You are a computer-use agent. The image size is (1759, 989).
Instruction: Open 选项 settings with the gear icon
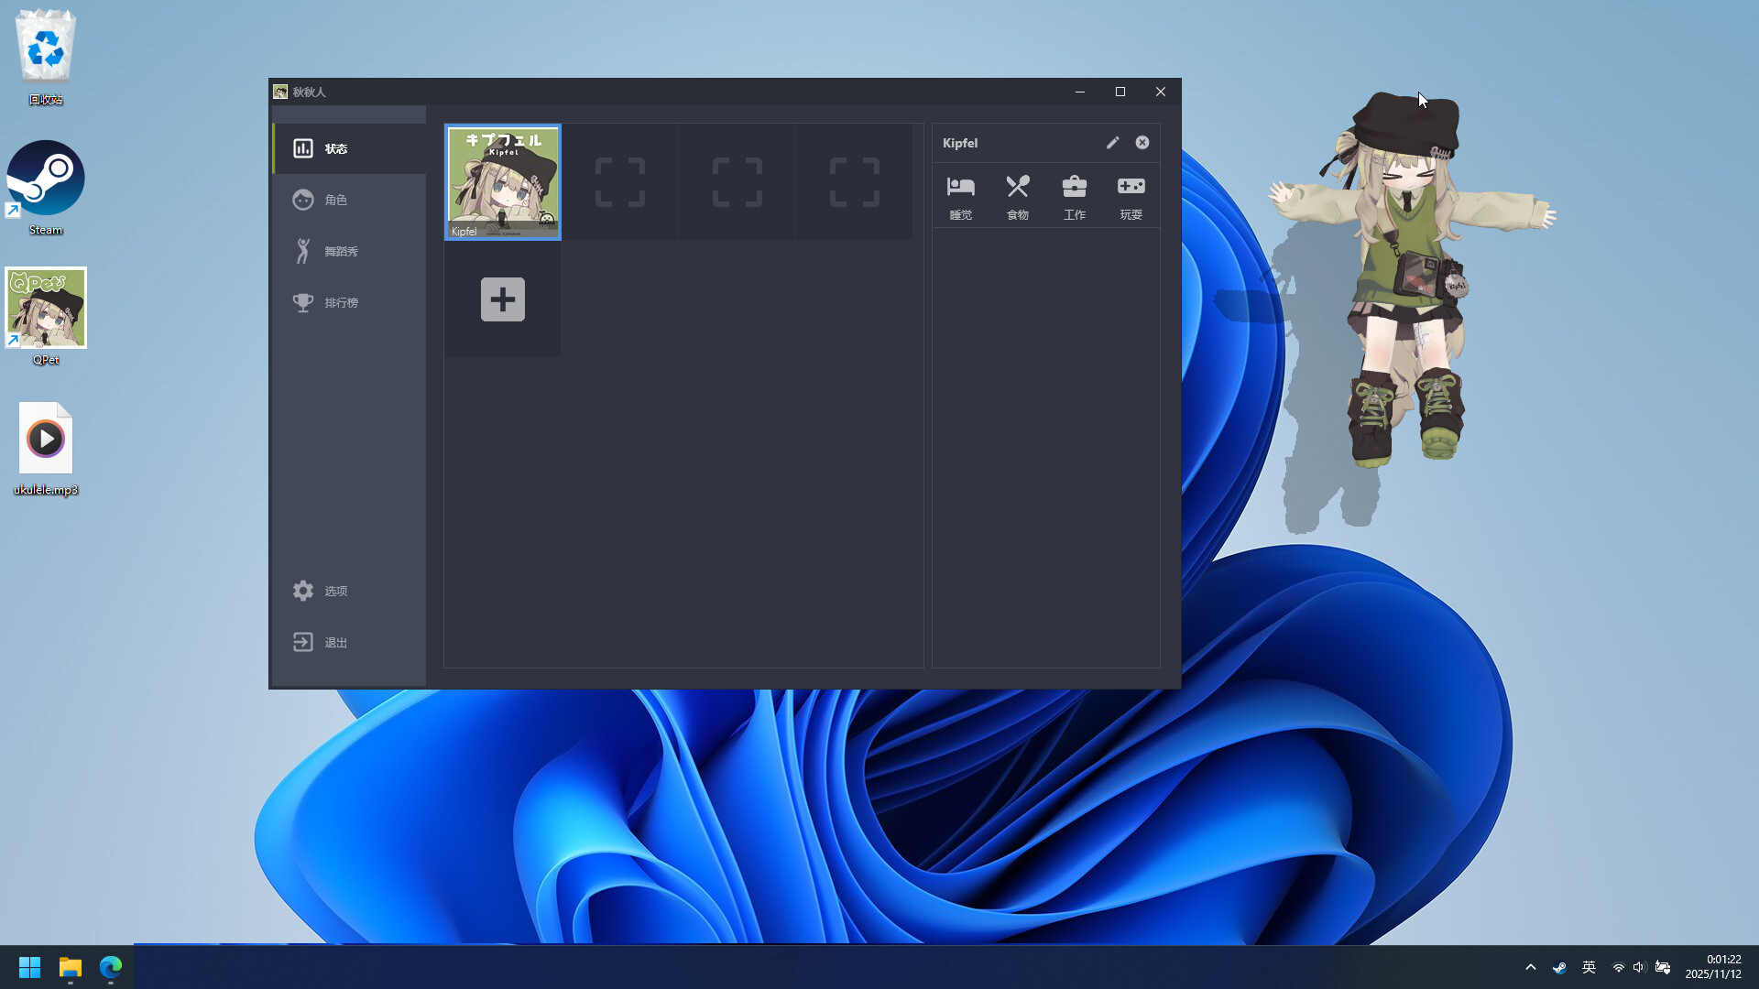tap(334, 591)
